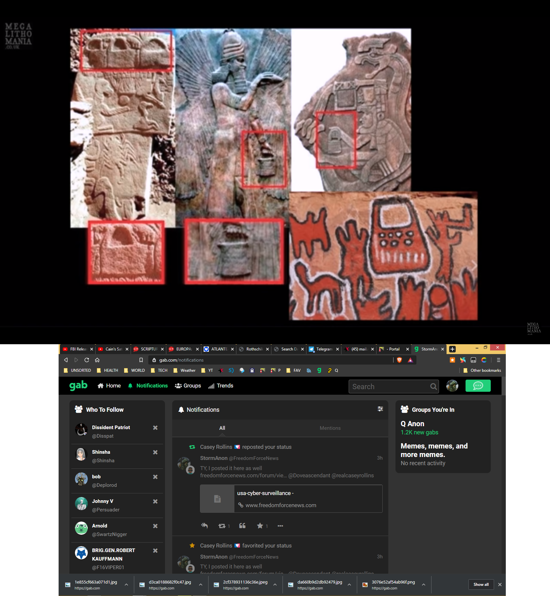Image resolution: width=550 pixels, height=596 pixels.
Task: Open the Q Anon group
Action: pos(412,424)
